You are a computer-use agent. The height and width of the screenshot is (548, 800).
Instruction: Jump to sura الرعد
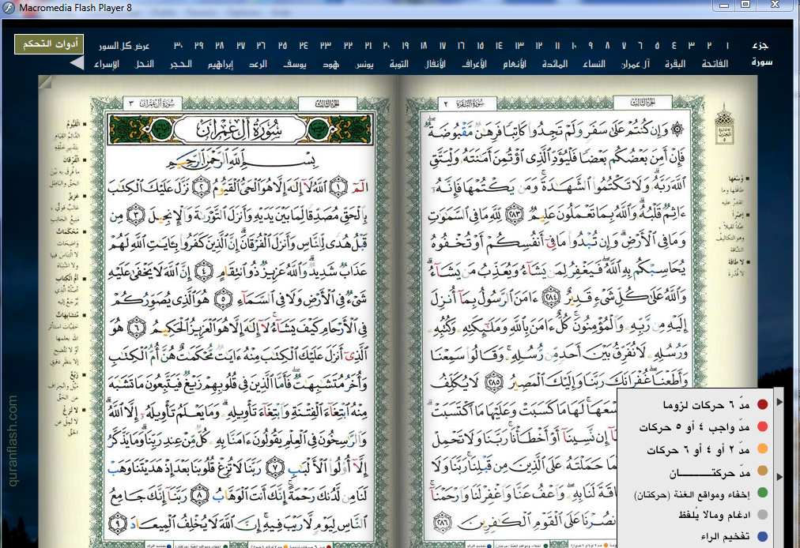click(258, 64)
